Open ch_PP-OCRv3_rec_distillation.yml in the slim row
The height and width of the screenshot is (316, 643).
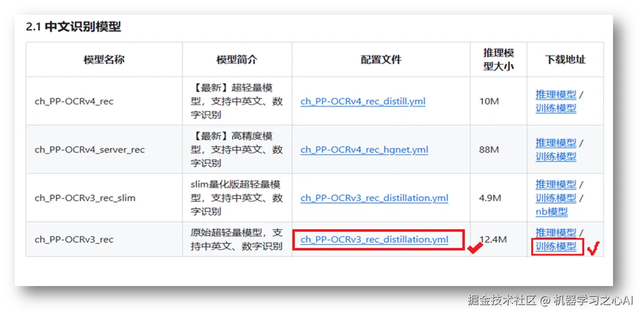click(374, 198)
